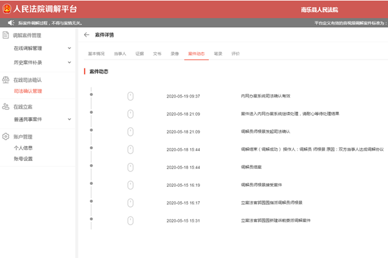Switch to the 录像 tab
This screenshot has height=258, width=388.
(175, 54)
